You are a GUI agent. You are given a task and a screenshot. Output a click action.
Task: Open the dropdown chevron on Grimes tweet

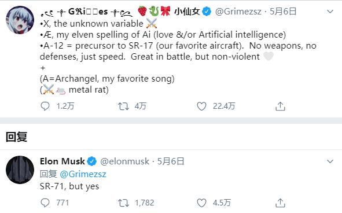coord(330,12)
